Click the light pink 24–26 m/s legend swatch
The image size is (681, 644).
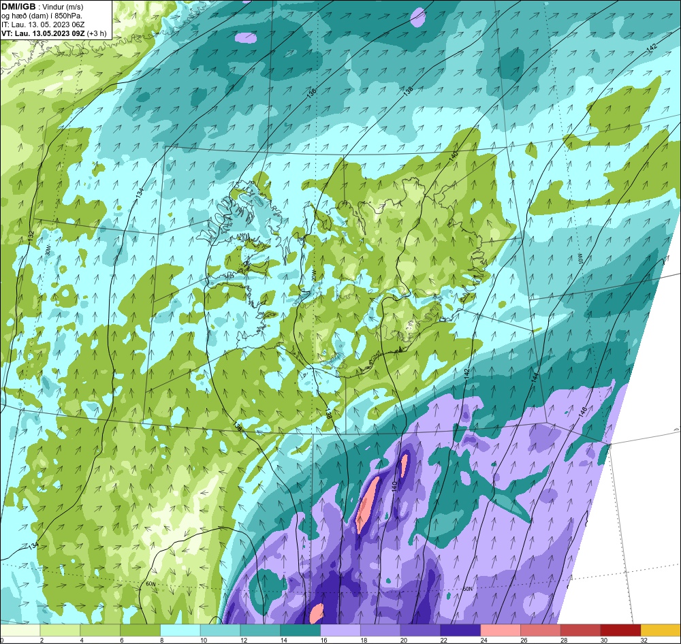(x=501, y=630)
